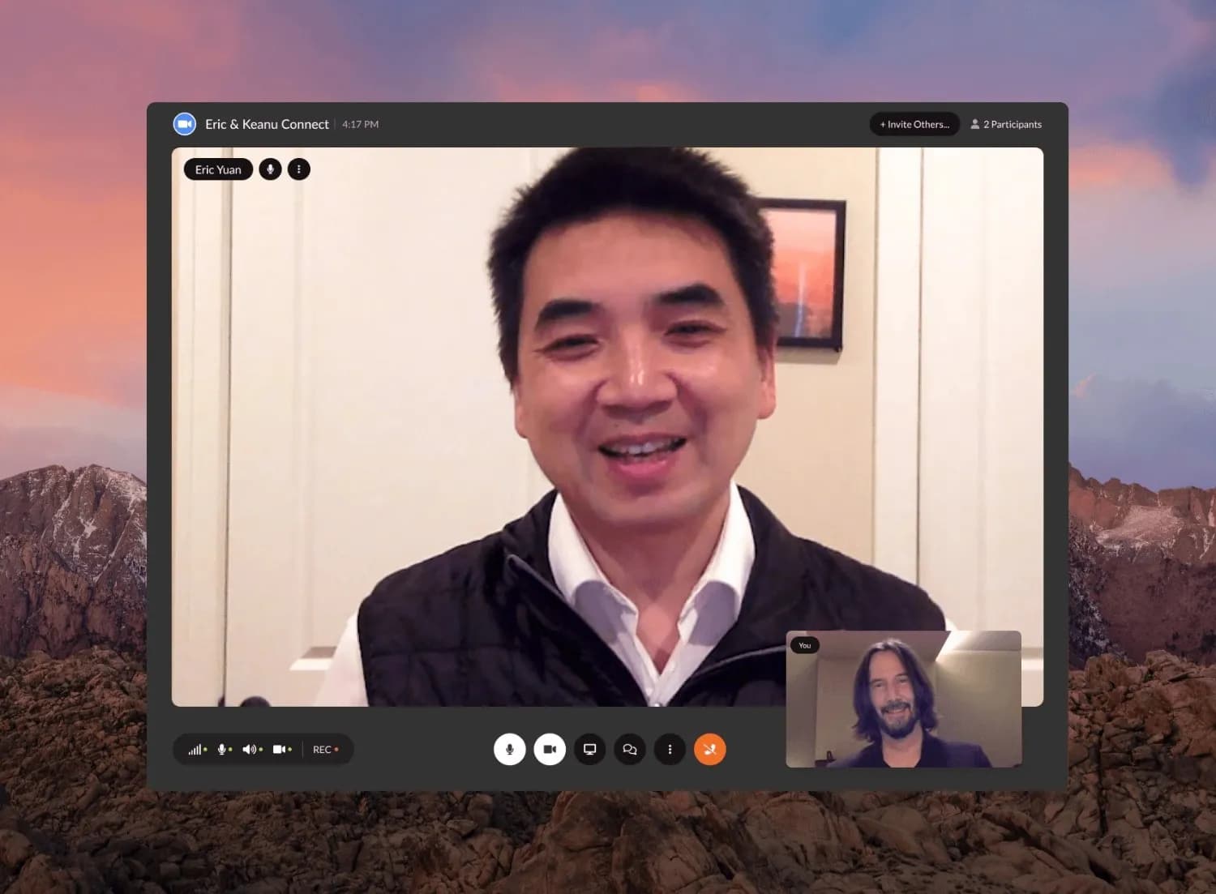Turn off your camera
This screenshot has height=894, width=1216.
(x=550, y=750)
